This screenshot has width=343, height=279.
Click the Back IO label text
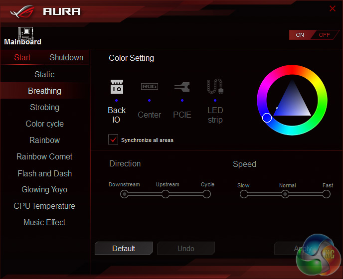tap(117, 115)
